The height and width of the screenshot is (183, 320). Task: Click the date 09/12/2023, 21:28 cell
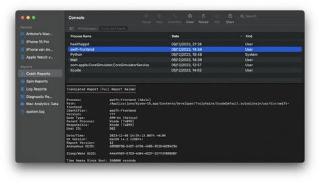coord(187,44)
